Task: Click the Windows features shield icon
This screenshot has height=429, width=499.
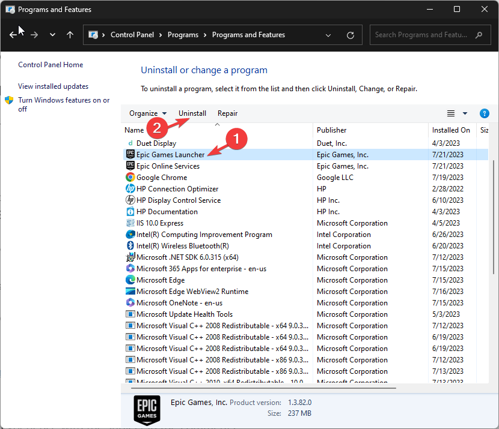Action: tap(9, 100)
